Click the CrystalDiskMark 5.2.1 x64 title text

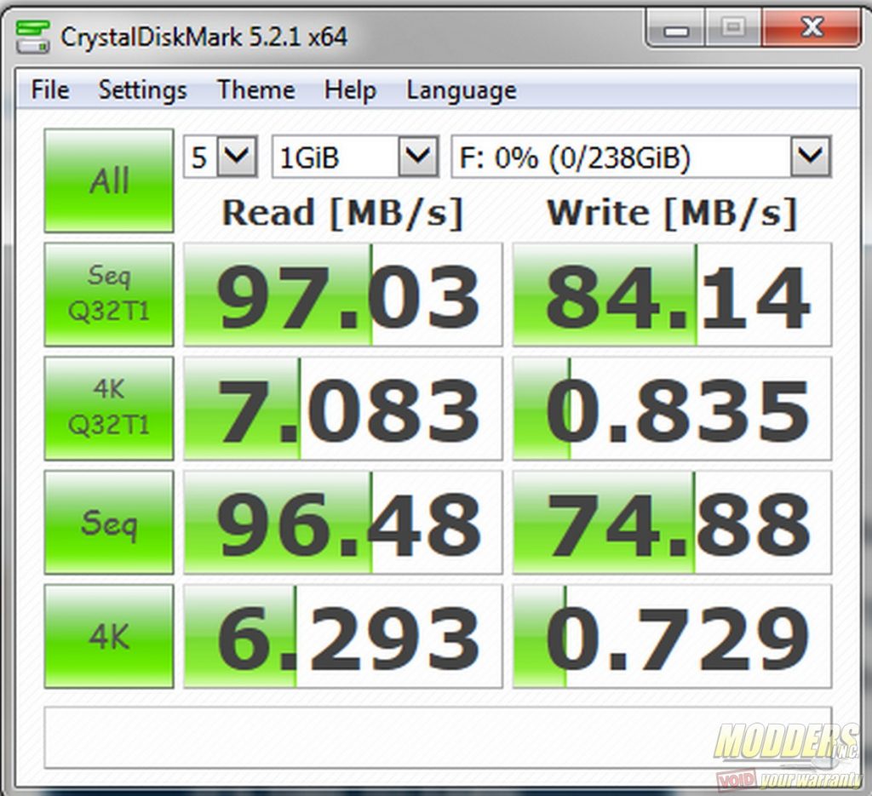coord(204,37)
